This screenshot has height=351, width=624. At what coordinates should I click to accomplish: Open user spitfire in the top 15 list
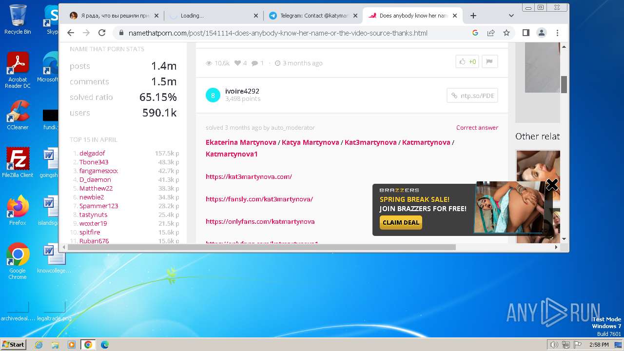click(x=90, y=232)
